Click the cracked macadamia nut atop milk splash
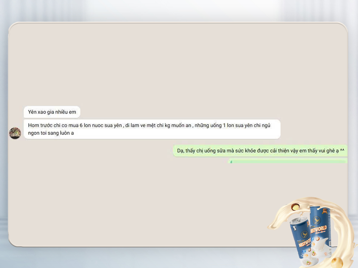 point(295,206)
